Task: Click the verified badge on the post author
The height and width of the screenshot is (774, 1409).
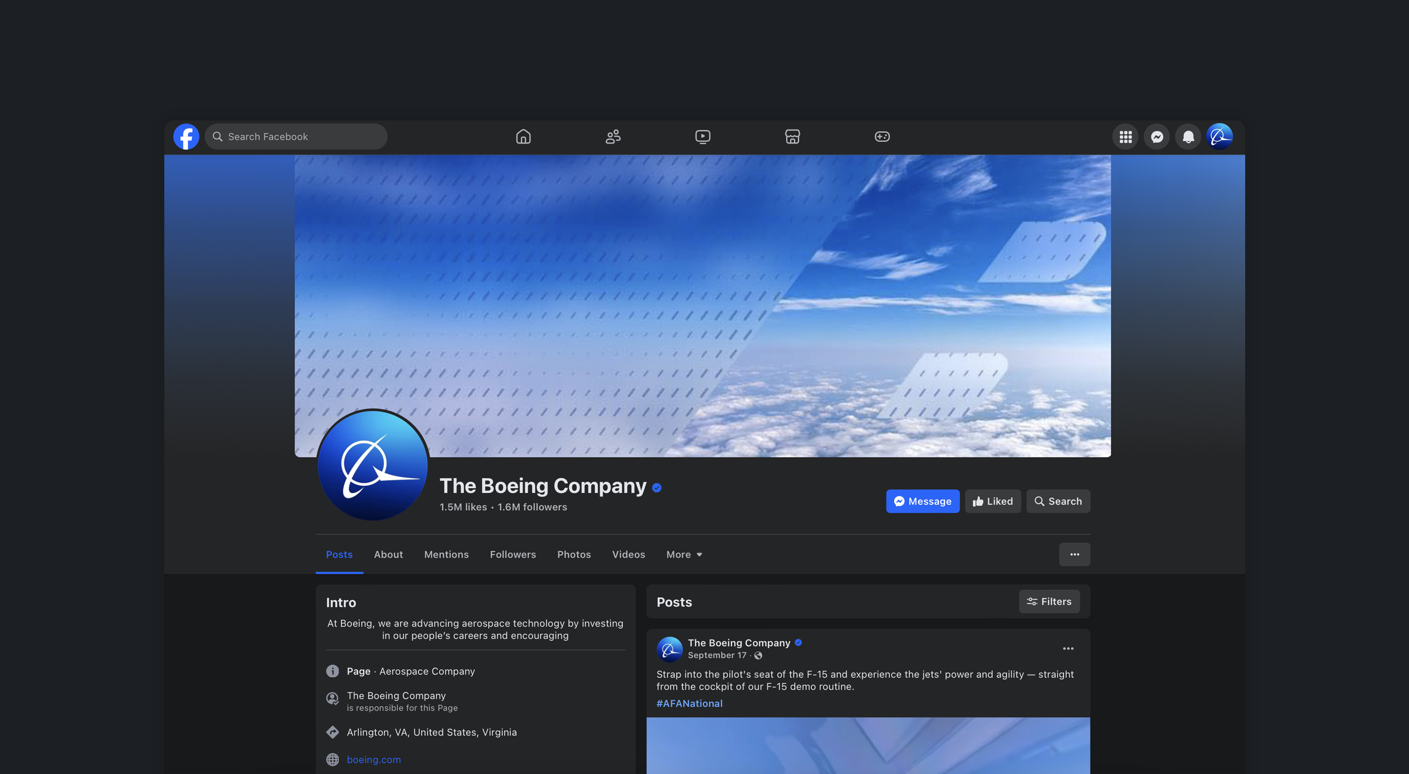Action: tap(798, 643)
